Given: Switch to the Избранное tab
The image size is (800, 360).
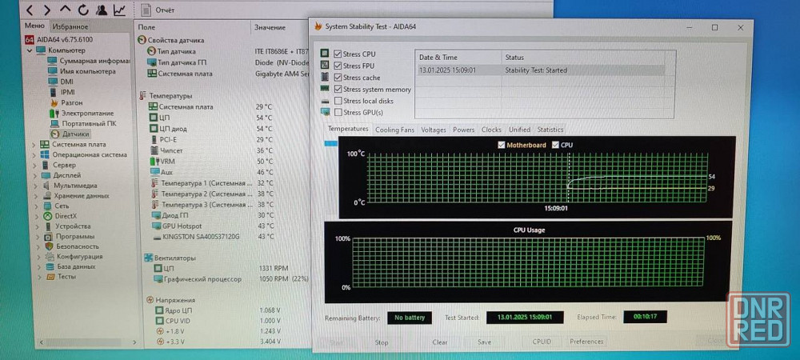Looking at the screenshot, I should pos(70,26).
